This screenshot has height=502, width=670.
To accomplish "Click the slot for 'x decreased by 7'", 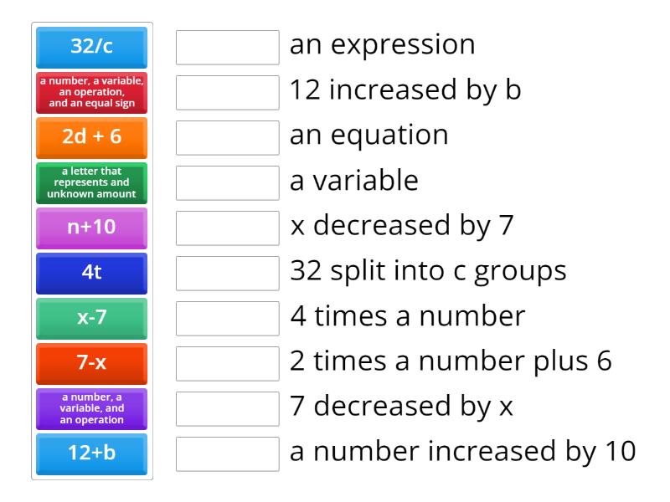I will [227, 228].
